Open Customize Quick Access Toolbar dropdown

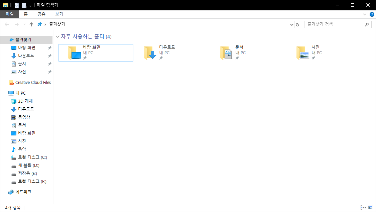click(30, 5)
